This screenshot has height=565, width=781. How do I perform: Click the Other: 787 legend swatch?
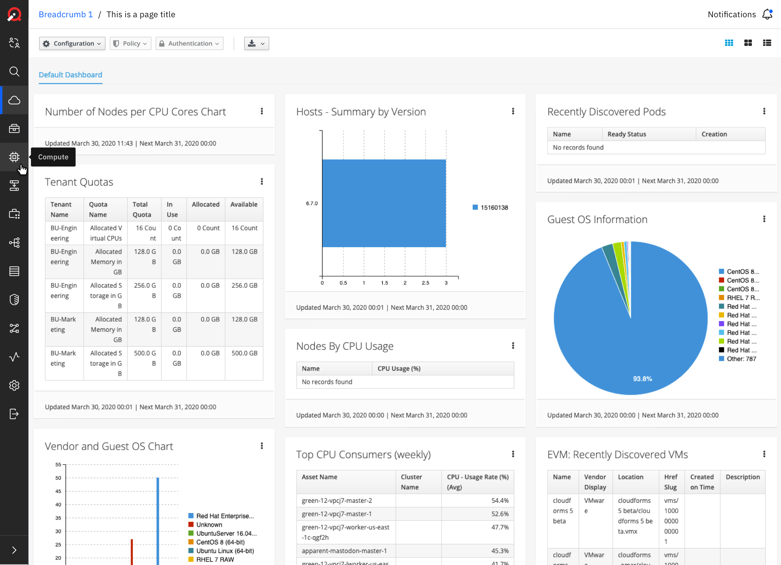pyautogui.click(x=721, y=359)
